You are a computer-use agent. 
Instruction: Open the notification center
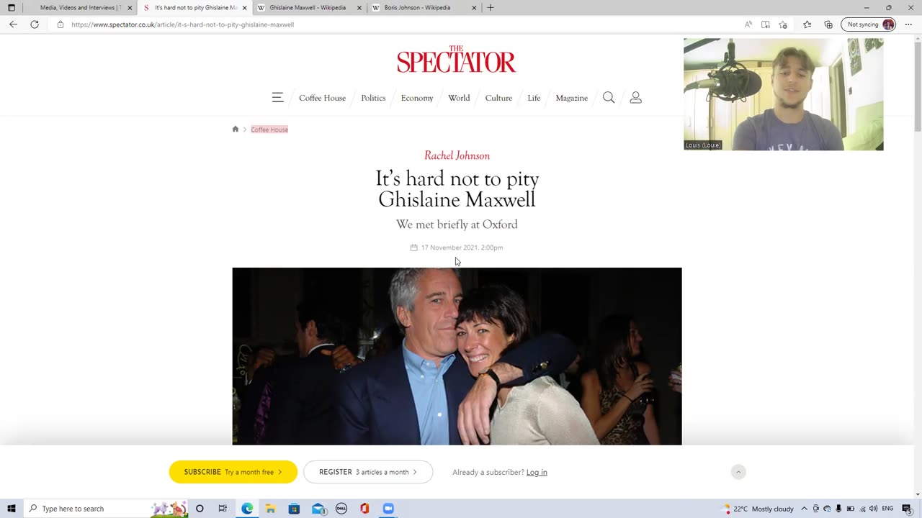(907, 509)
